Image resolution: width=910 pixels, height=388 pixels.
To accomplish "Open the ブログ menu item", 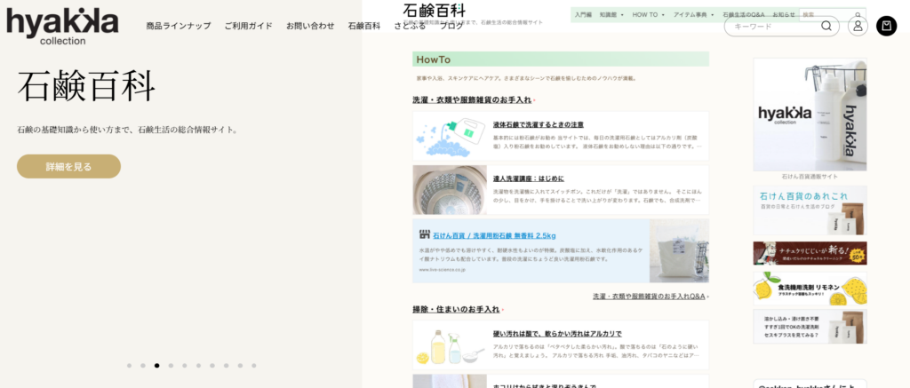I will (x=451, y=26).
